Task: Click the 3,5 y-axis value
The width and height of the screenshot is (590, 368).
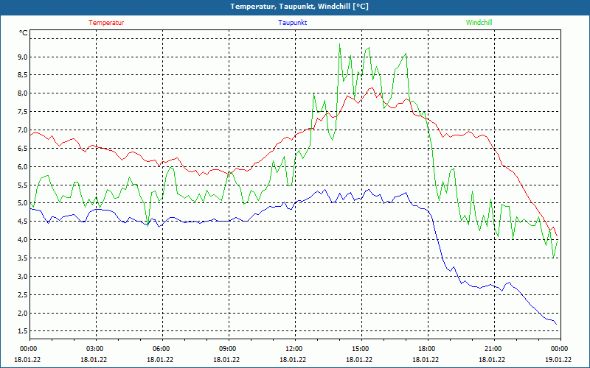Action: tap(23, 258)
